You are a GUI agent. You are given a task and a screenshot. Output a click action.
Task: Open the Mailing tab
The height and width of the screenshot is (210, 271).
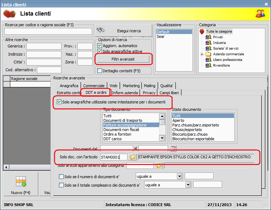click(150, 86)
